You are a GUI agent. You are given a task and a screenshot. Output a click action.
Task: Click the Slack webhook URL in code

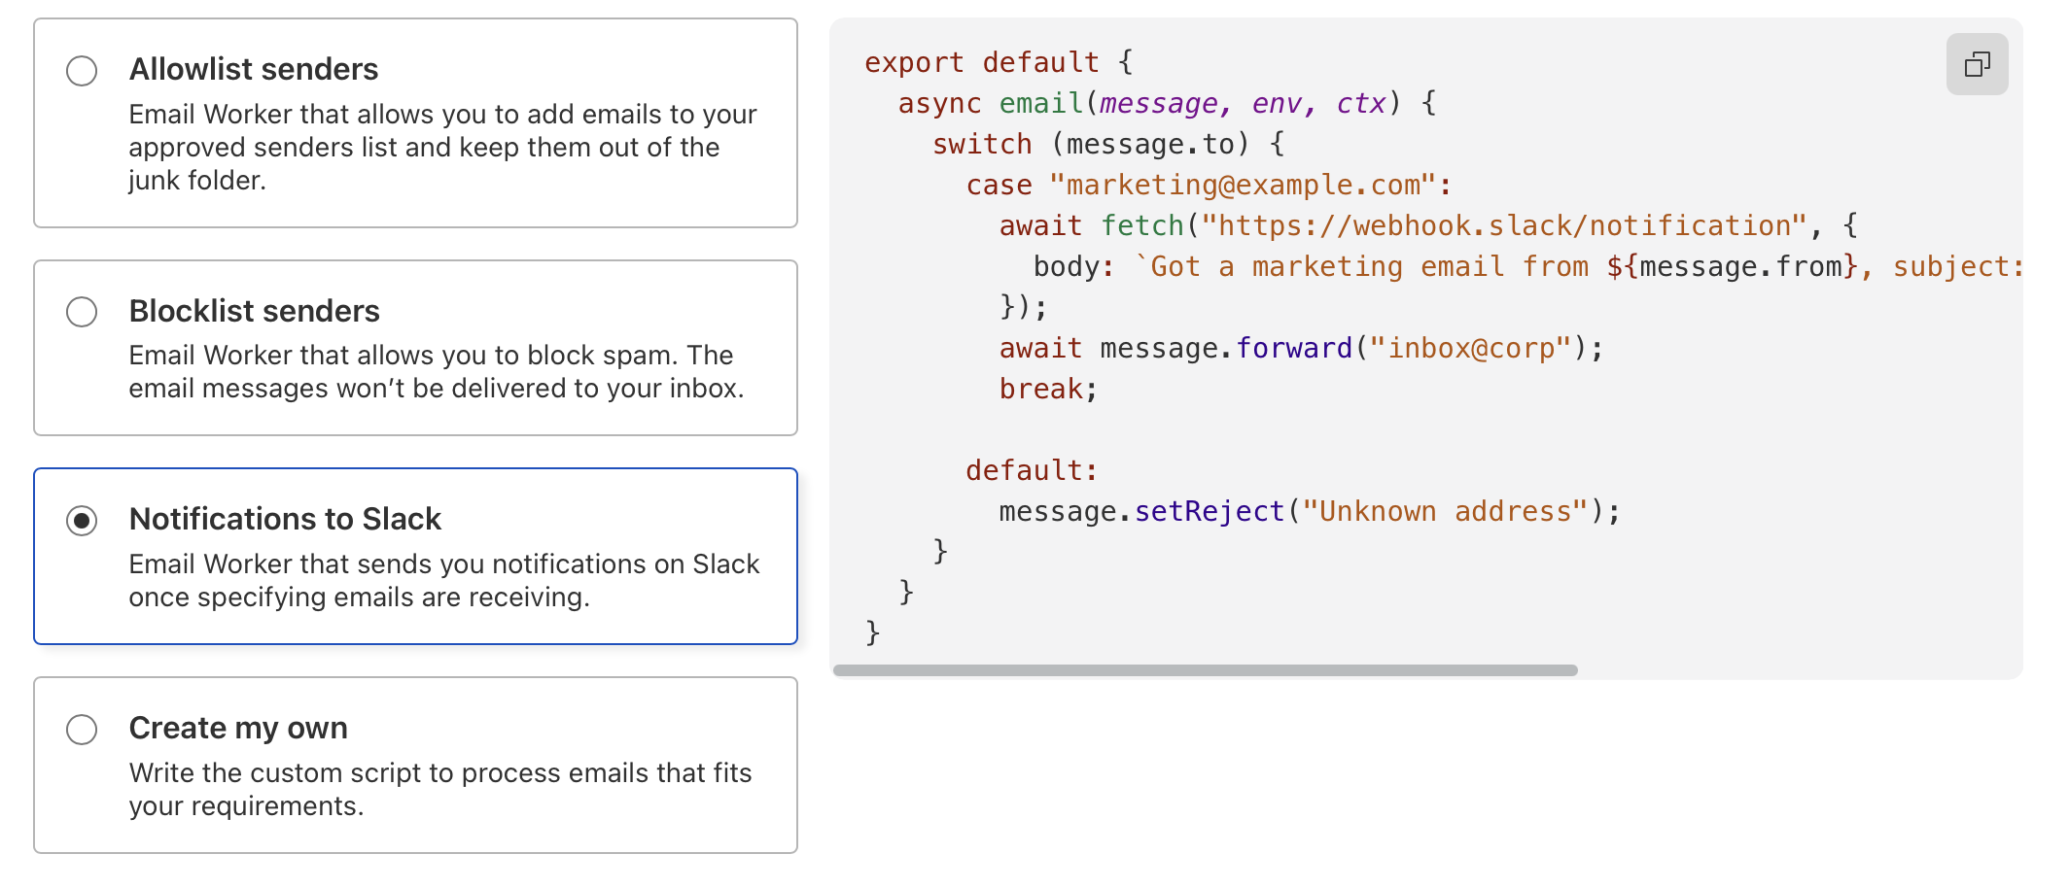[x=1503, y=225]
